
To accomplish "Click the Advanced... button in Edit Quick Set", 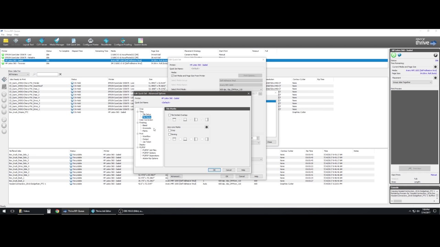I will (x=176, y=176).
